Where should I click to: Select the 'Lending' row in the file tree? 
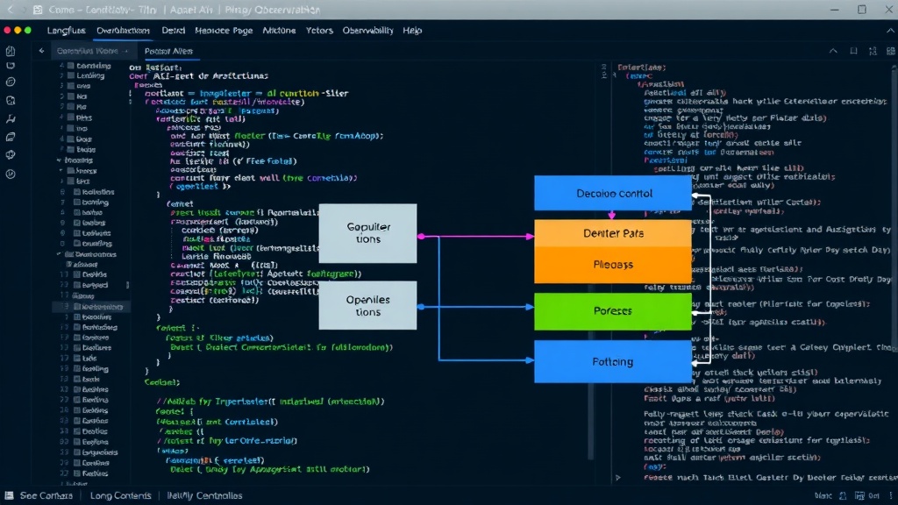(90, 75)
